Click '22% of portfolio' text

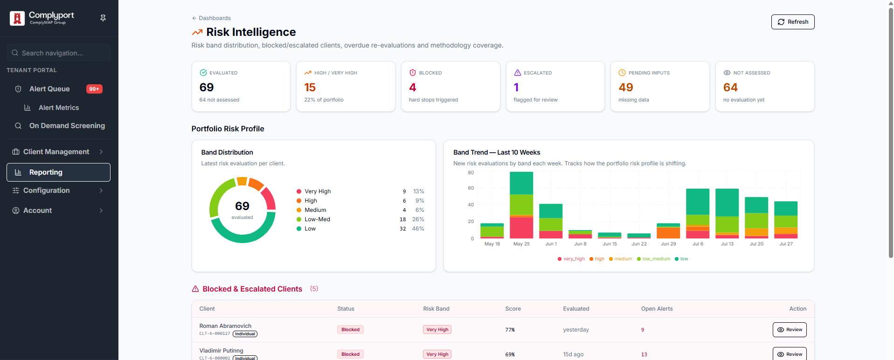tap(324, 100)
